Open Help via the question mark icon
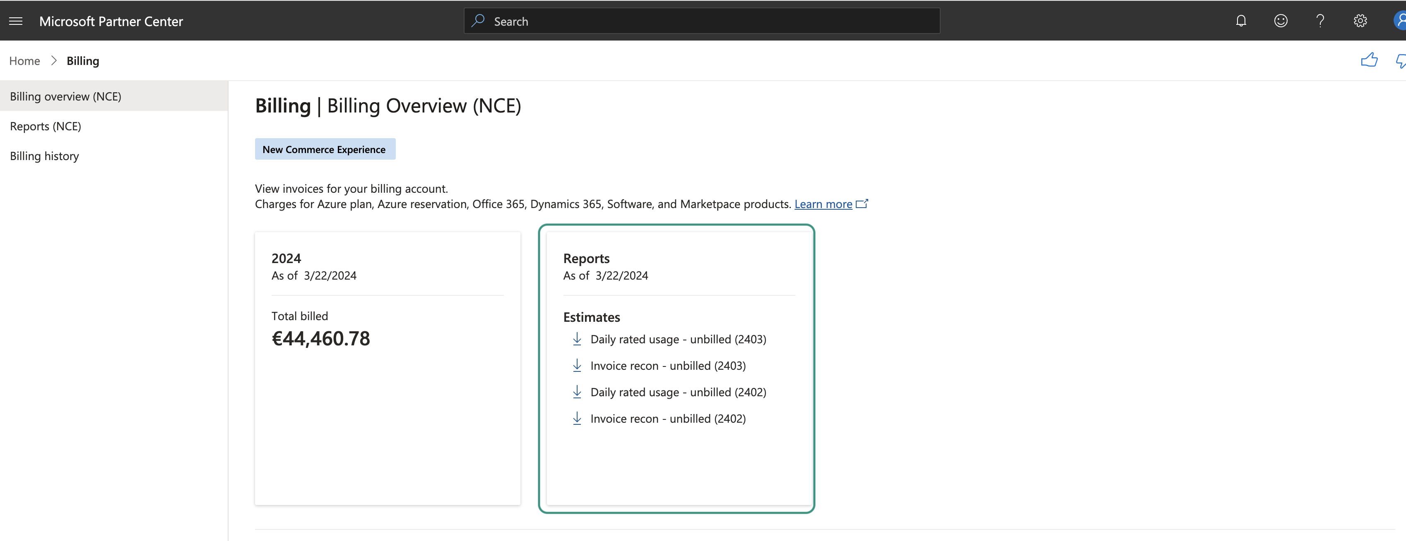 point(1320,20)
